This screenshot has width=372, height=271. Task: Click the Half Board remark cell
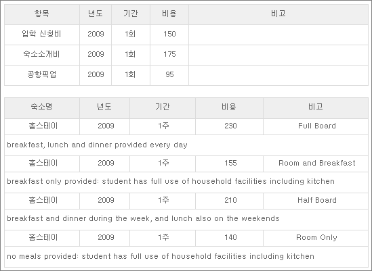coord(316,200)
